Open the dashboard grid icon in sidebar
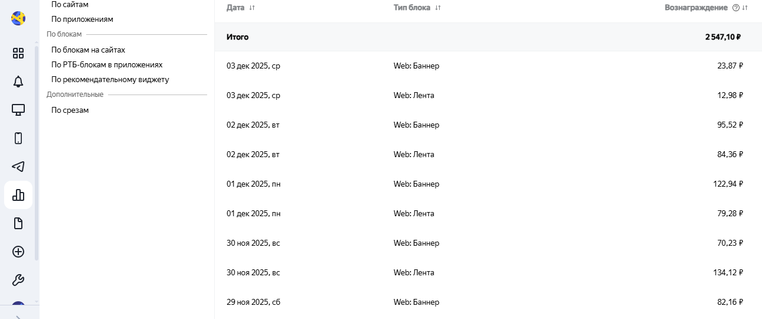 point(18,53)
